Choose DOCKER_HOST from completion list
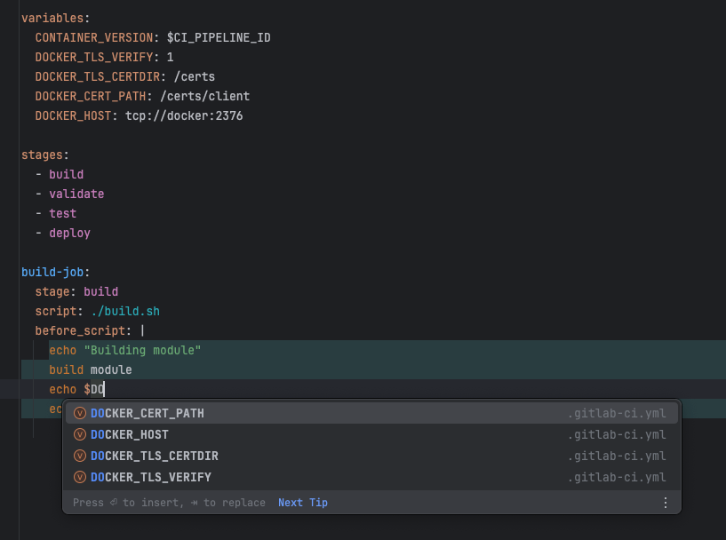The height and width of the screenshot is (540, 726). [371, 434]
